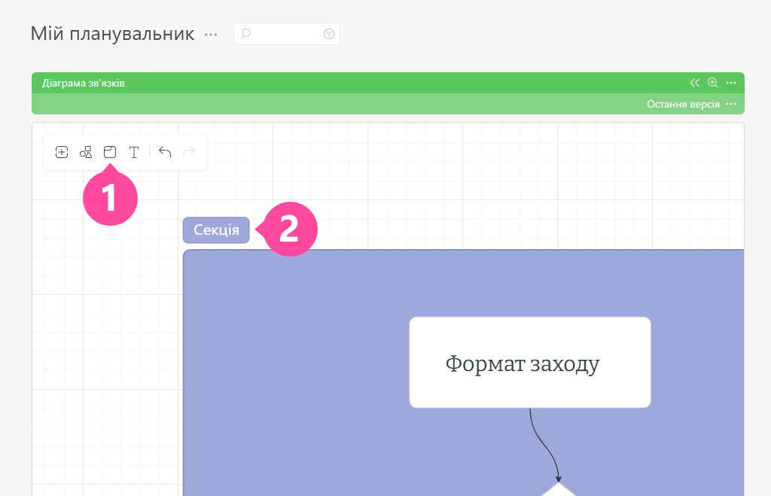Focus the search input field

pyautogui.click(x=287, y=33)
